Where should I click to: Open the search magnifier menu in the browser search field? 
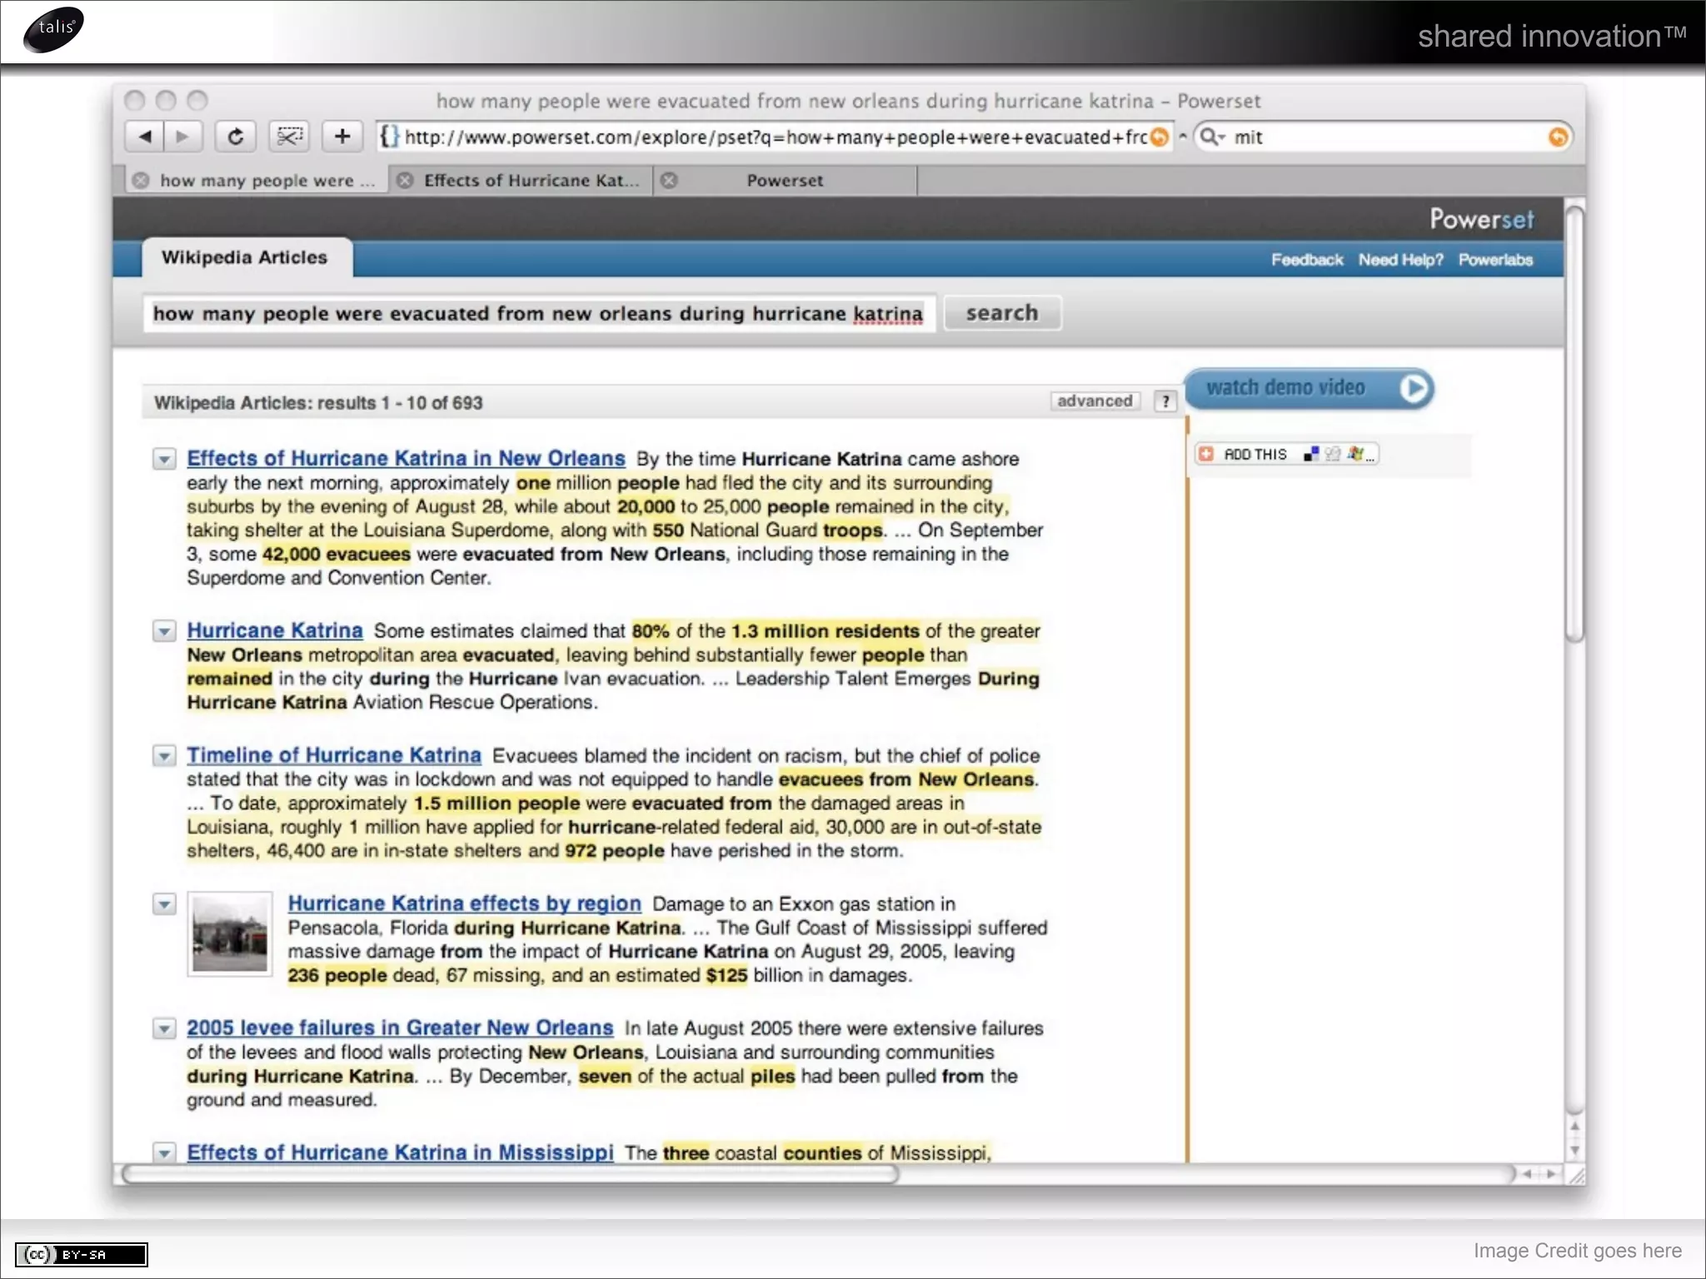point(1212,137)
